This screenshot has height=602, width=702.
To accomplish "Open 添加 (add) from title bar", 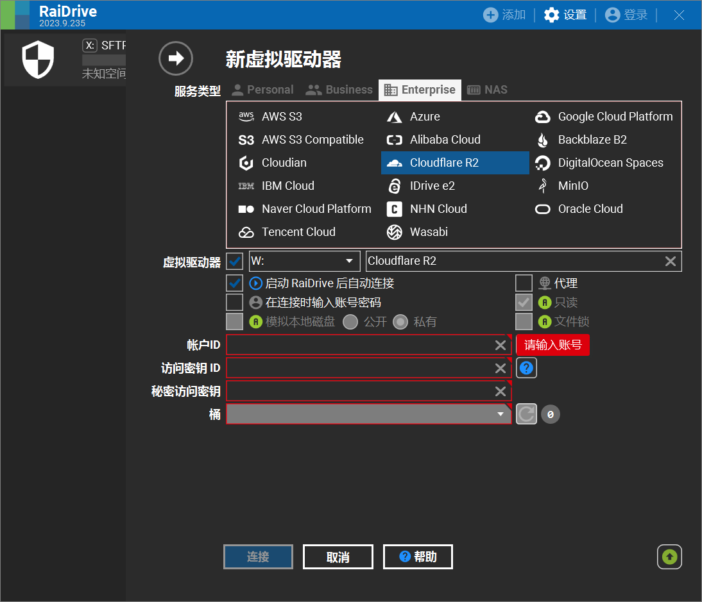I will click(x=504, y=15).
